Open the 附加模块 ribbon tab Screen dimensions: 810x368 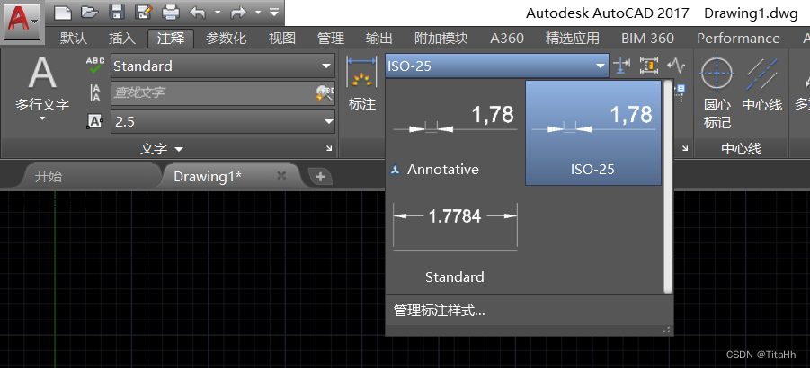[441, 38]
